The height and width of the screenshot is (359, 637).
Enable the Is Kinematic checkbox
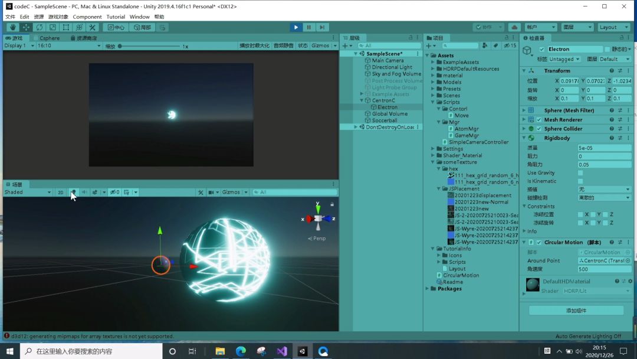(580, 181)
